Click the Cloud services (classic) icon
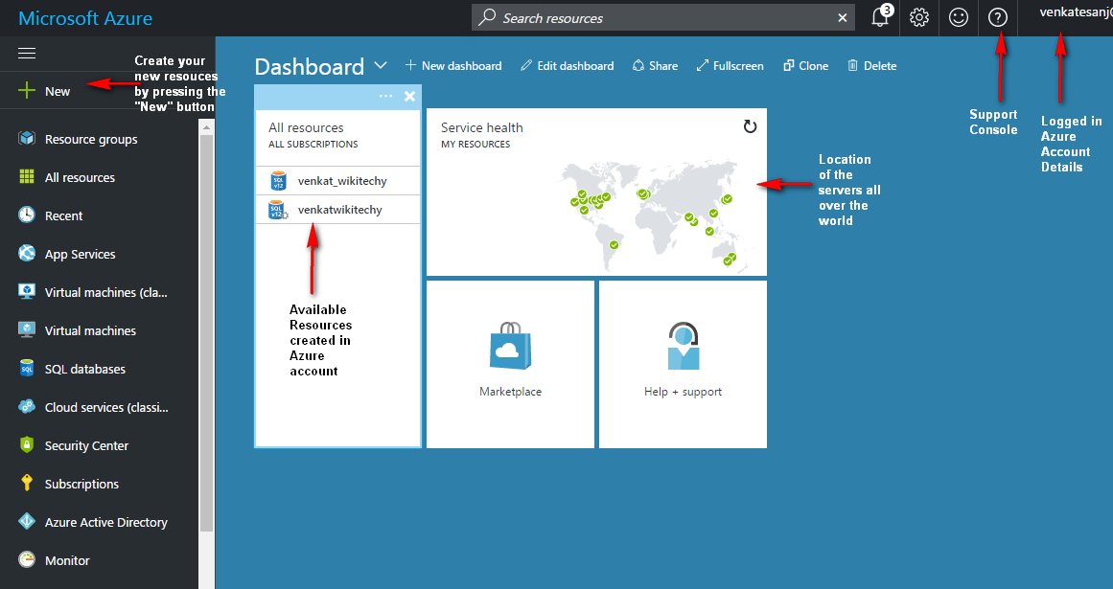1113x589 pixels. (x=27, y=406)
